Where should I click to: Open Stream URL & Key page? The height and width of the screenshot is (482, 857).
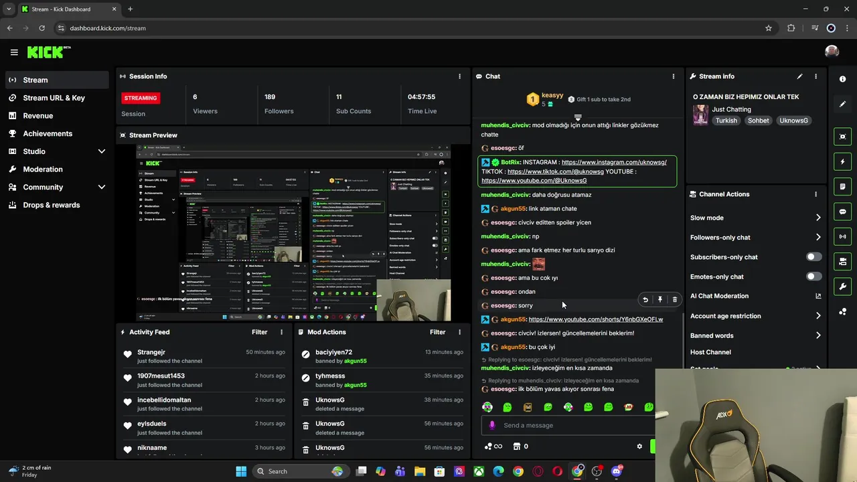[x=56, y=98]
